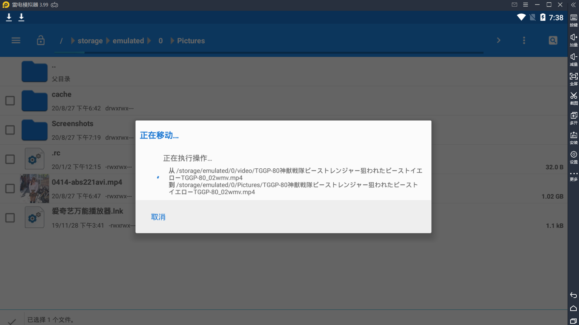
Task: Click the APK install icon
Action: (x=573, y=136)
